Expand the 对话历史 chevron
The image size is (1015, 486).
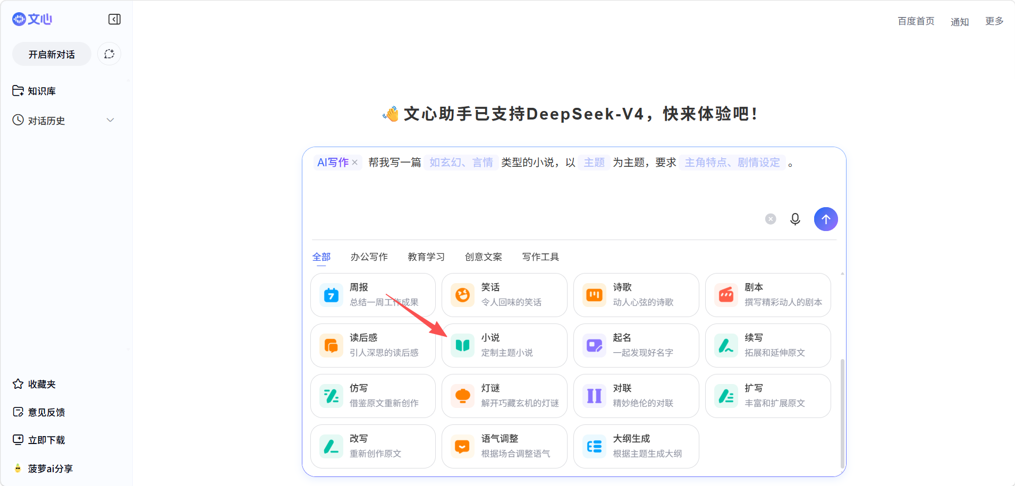[x=111, y=120]
